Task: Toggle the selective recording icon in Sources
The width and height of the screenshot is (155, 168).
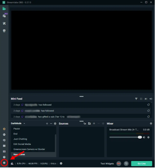Action: pos(85,124)
